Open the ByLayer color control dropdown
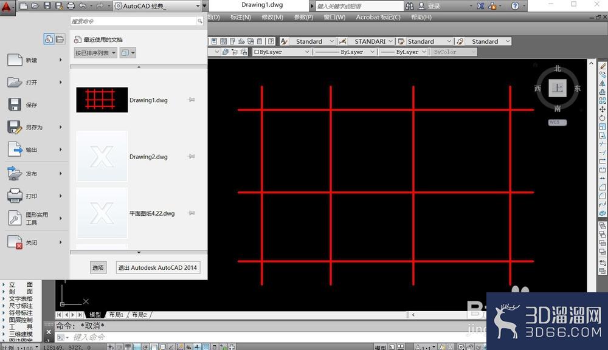The height and width of the screenshot is (350, 608). [x=282, y=52]
